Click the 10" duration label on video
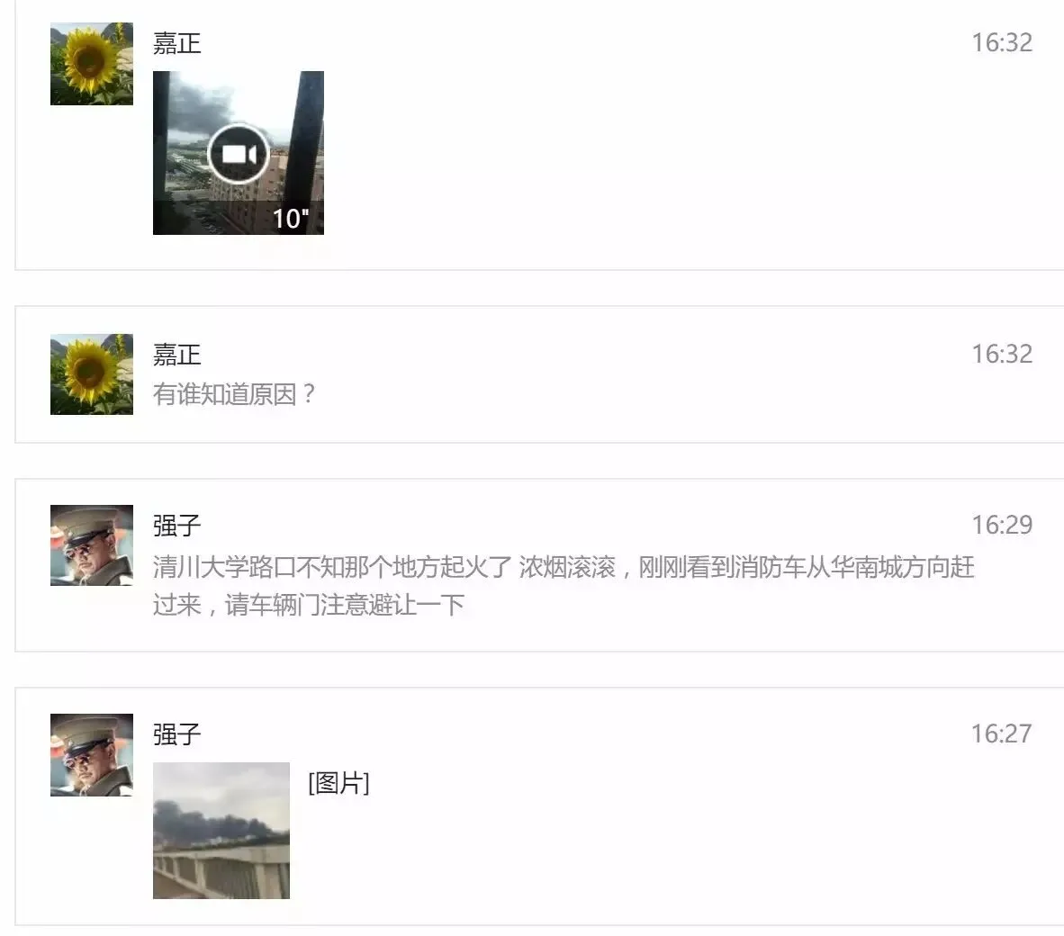1064x936 pixels. (291, 219)
